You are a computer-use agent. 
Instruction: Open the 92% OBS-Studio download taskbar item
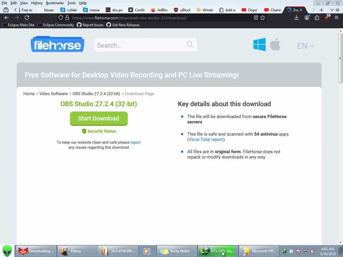218,251
